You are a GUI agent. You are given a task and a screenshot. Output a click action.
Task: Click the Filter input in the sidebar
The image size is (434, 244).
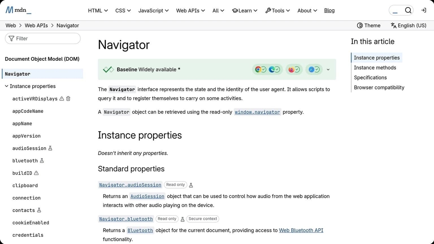[x=42, y=38]
